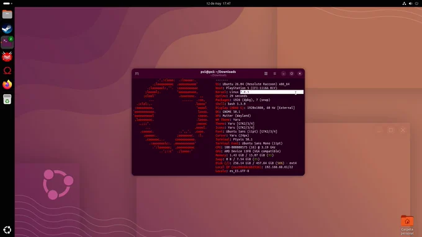Click the Local IP value 192.168.68.61/22
The image size is (422, 237).
click(279, 167)
